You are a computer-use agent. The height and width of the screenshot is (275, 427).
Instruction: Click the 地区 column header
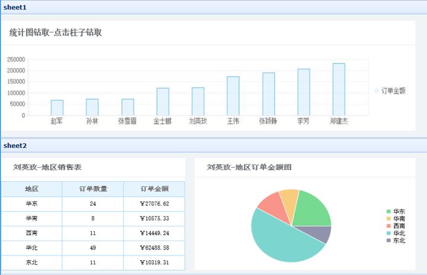(x=31, y=189)
